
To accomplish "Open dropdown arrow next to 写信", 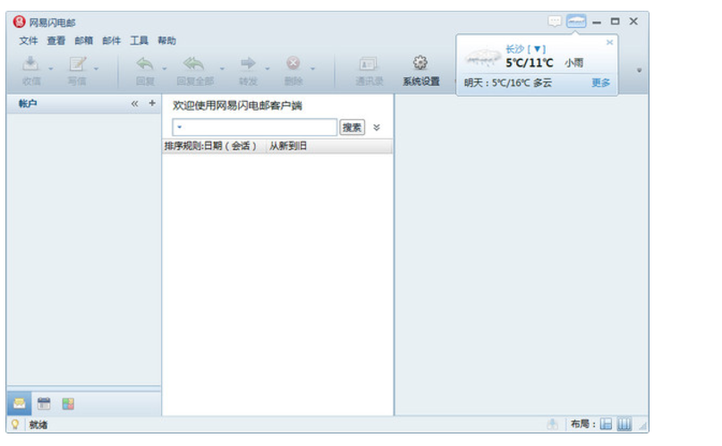I will (97, 69).
